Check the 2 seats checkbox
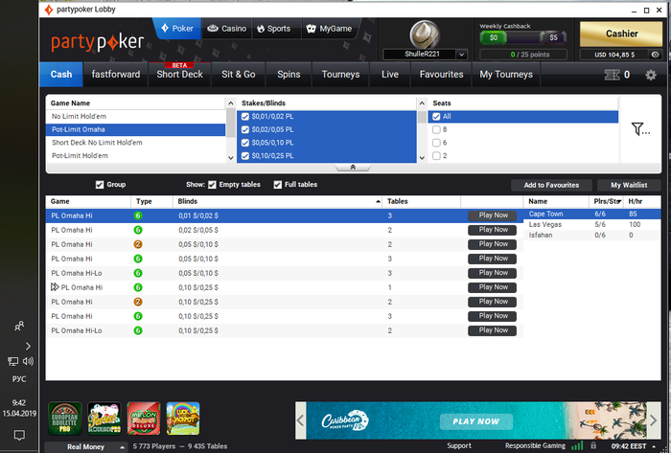 click(436, 156)
